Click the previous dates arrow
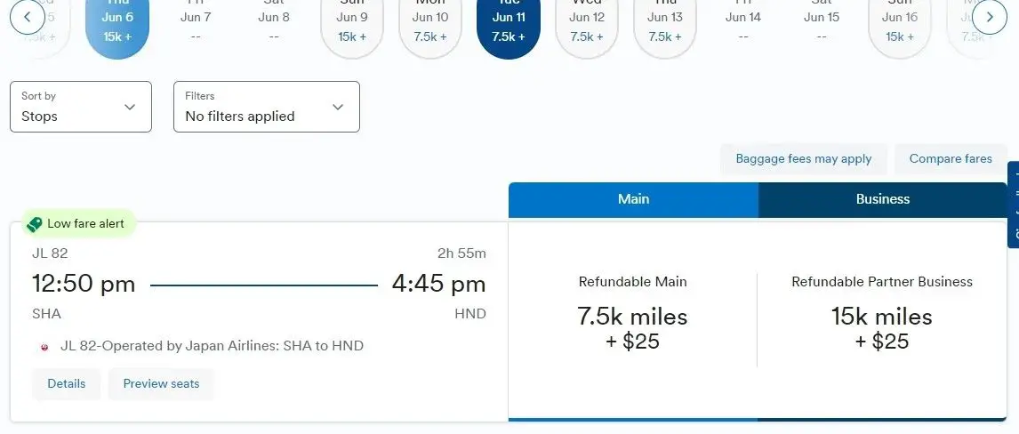 (28, 17)
